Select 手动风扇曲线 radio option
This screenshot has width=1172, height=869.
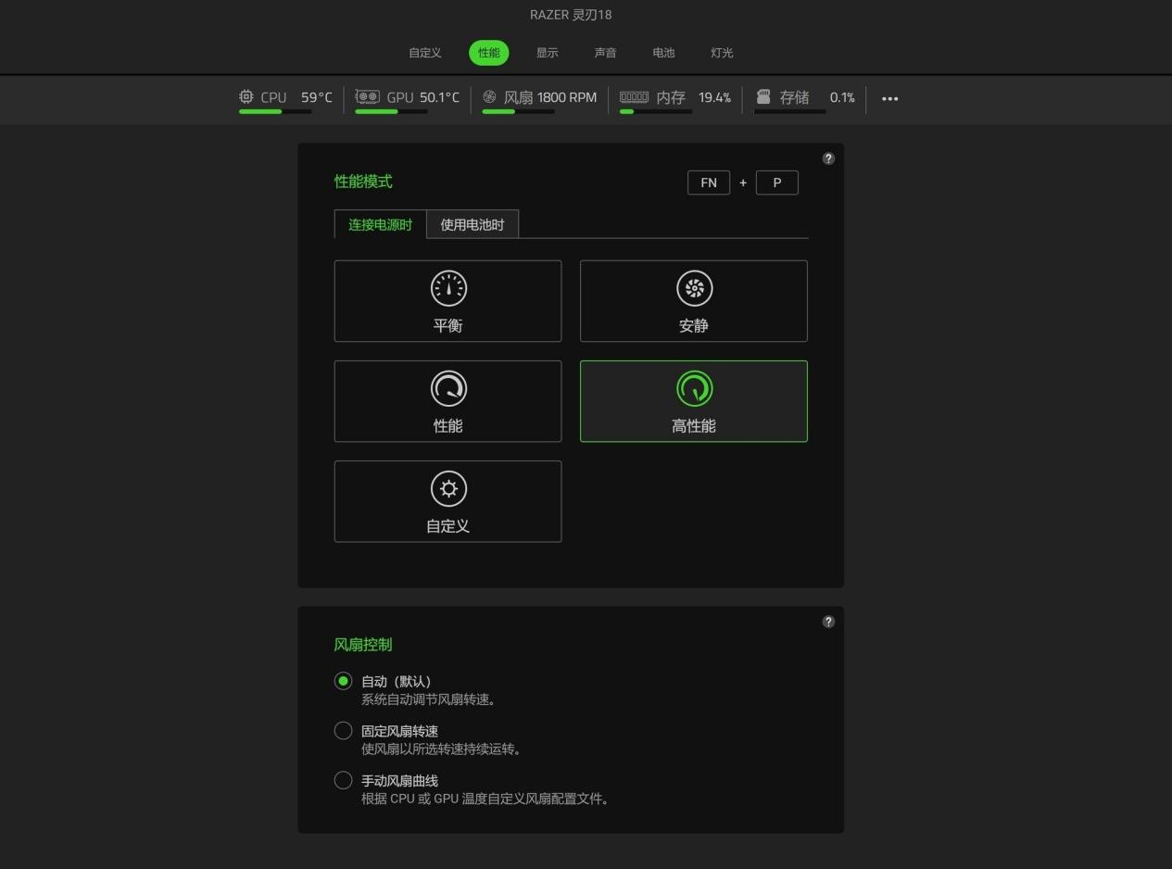coord(344,780)
